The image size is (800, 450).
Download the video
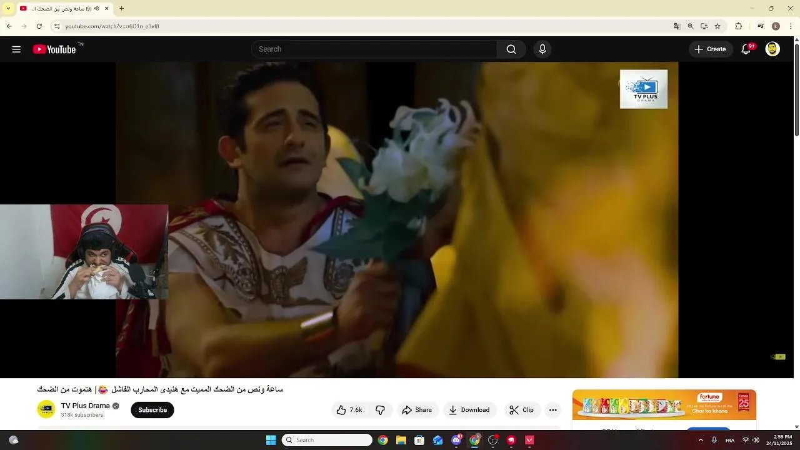469,410
